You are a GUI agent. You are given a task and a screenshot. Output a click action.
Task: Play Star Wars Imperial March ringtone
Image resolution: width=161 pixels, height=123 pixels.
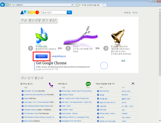[60, 102]
